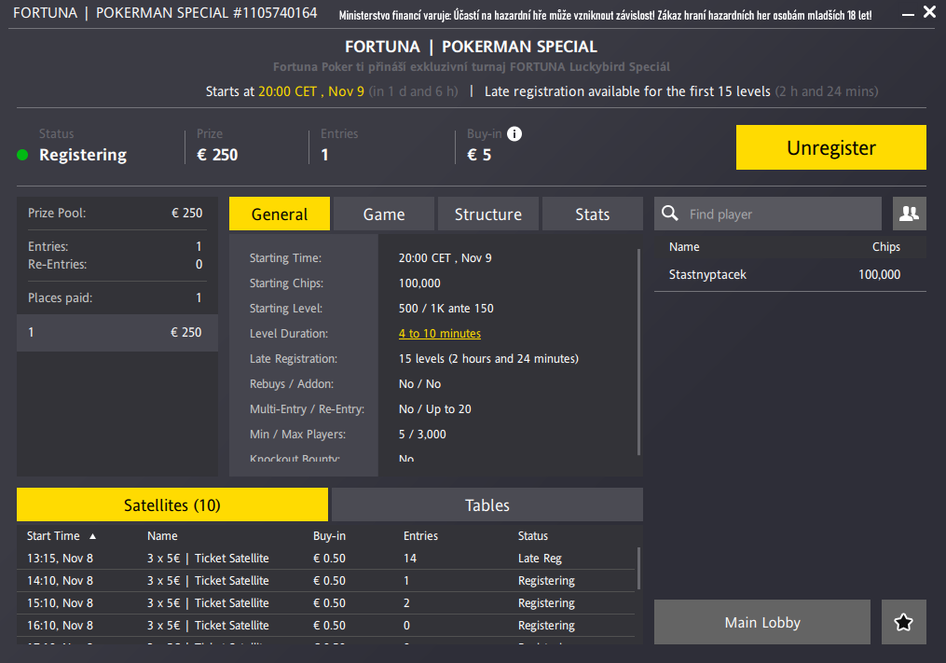Click the Unregister button

[830, 147]
